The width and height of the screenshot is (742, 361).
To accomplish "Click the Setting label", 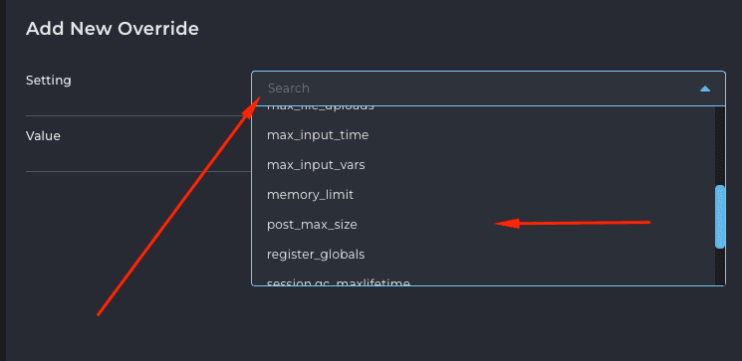I will coord(48,81).
